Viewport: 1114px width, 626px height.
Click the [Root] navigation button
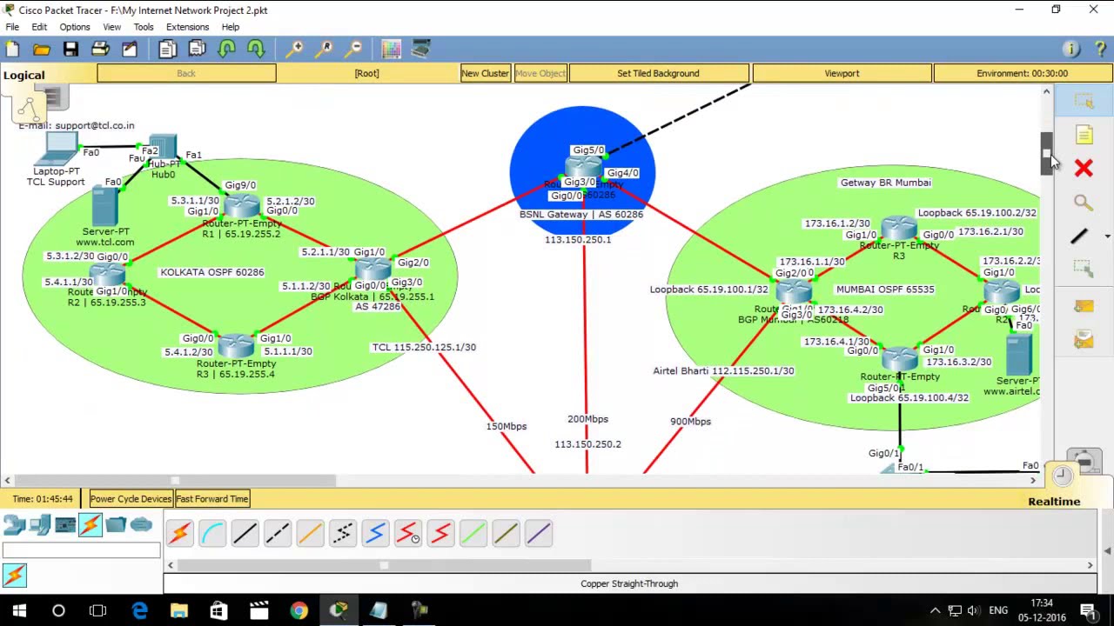tap(366, 74)
